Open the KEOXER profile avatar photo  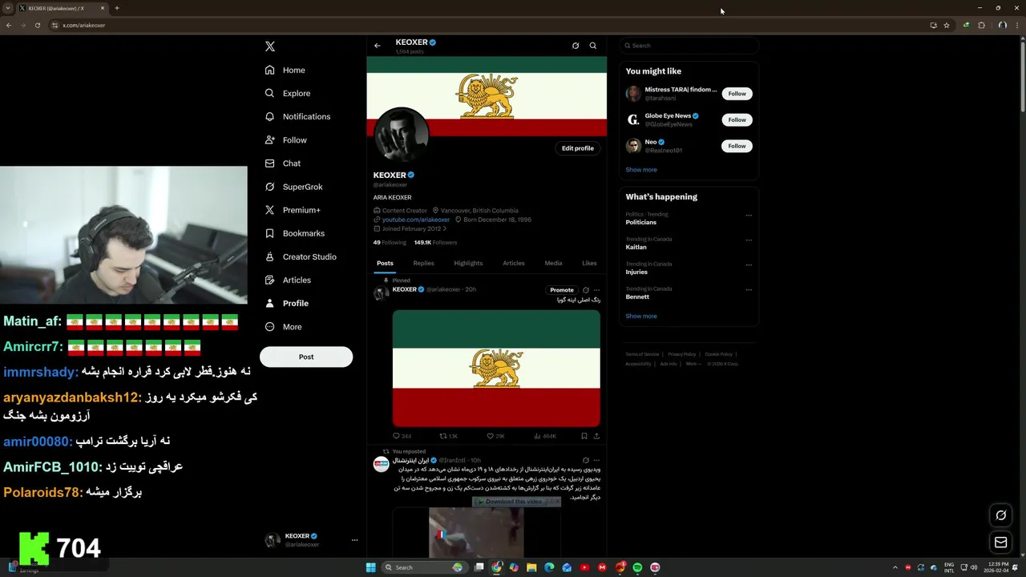coord(401,135)
